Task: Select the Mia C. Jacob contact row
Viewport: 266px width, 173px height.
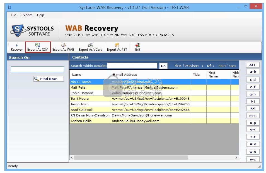Action: pyautogui.click(x=154, y=82)
